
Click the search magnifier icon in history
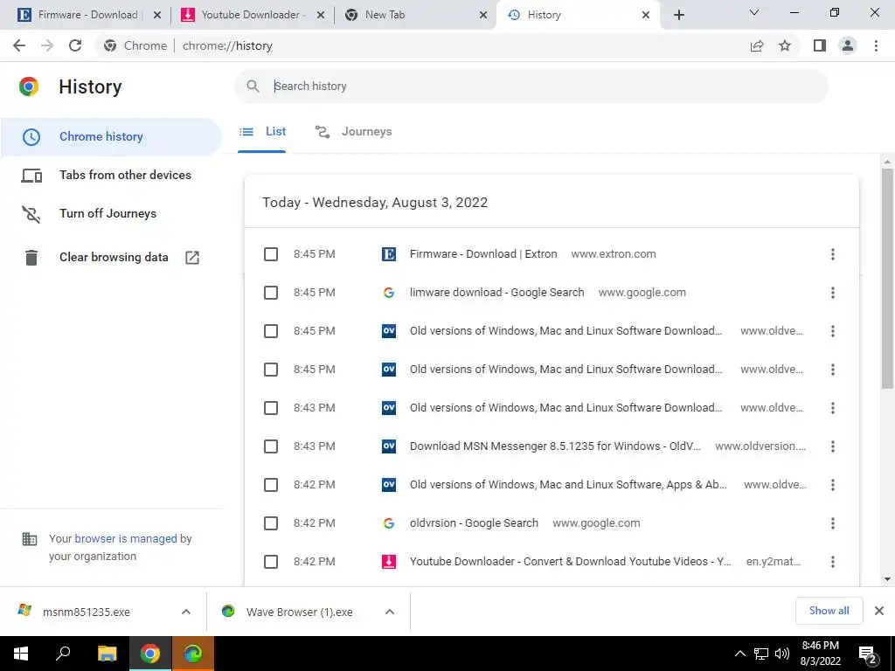tap(253, 86)
